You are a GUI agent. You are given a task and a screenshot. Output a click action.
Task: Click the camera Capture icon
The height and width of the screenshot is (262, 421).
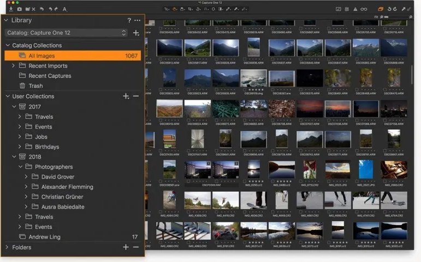point(20,9)
